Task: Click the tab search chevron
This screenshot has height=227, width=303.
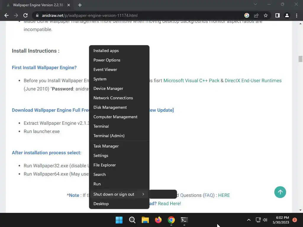Action: (x=255, y=4)
